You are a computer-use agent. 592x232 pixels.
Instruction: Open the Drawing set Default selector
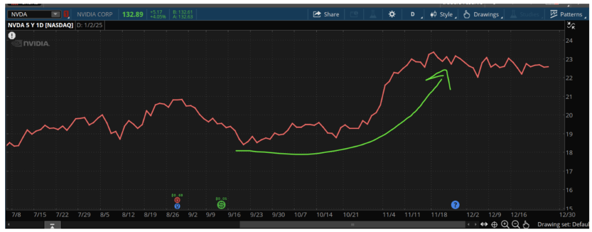[x=562, y=224]
